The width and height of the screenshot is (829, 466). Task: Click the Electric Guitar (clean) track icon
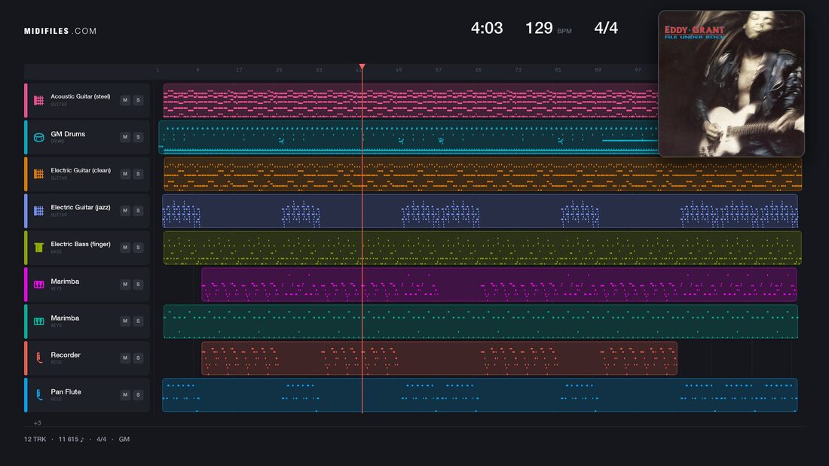click(x=38, y=174)
